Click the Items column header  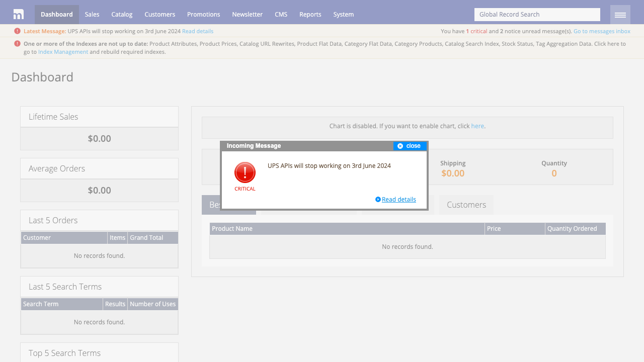[x=118, y=238]
